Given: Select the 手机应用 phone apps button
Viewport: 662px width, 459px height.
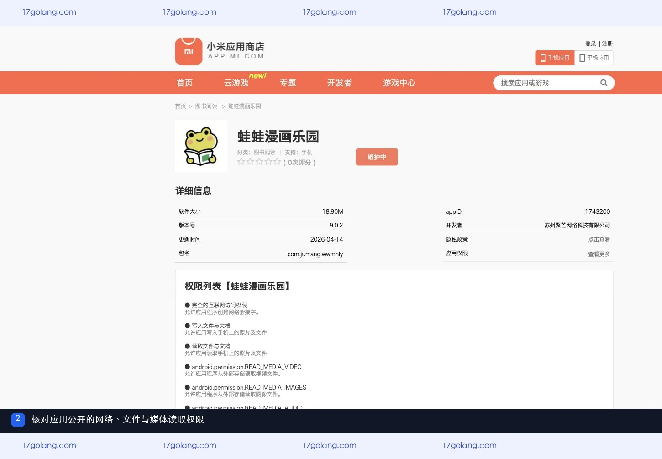Looking at the screenshot, I should click(555, 58).
